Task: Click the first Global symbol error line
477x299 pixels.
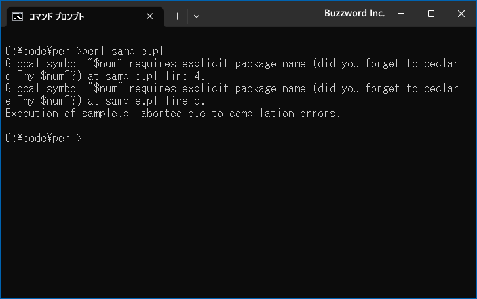Action: tap(232, 64)
